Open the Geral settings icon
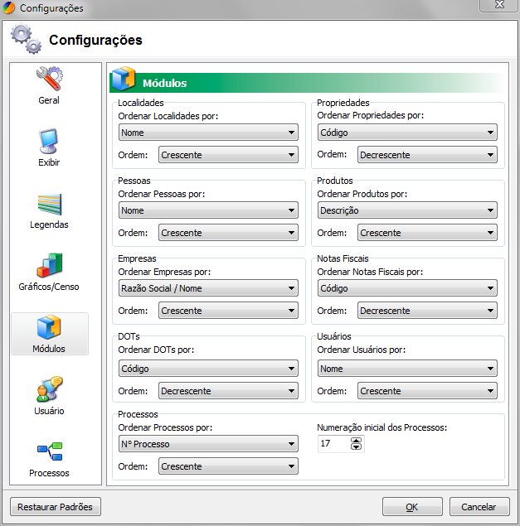The image size is (520, 526). (x=49, y=80)
